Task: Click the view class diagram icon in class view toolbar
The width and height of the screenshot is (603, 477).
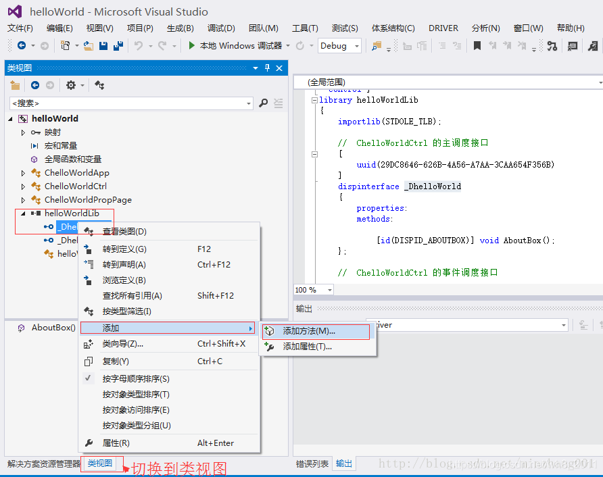Action: point(99,85)
